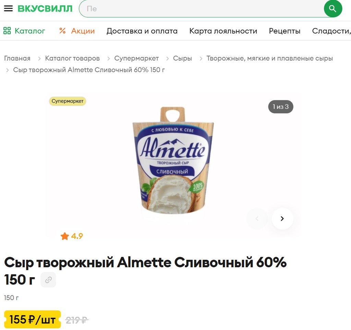
Task: Focus the search input field
Action: point(202,9)
